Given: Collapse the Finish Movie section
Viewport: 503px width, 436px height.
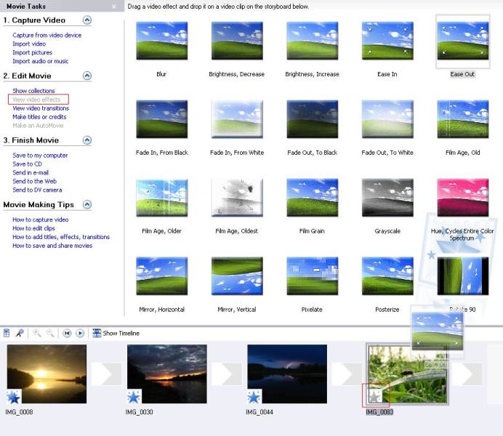Looking at the screenshot, I should pos(87,140).
